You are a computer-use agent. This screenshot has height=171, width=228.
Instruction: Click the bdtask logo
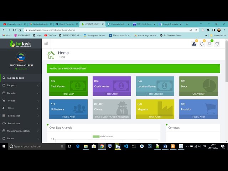[x=20, y=43]
